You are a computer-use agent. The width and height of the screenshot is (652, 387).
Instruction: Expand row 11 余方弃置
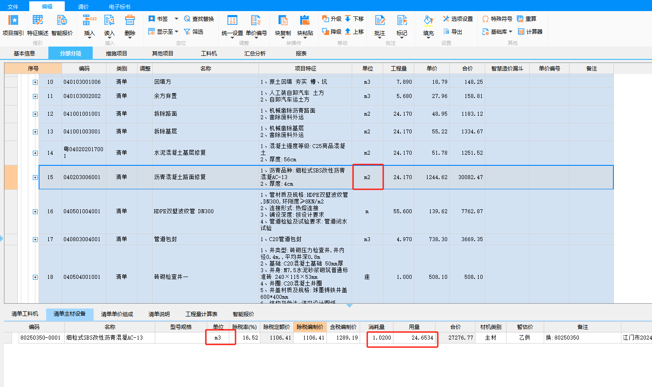point(35,96)
